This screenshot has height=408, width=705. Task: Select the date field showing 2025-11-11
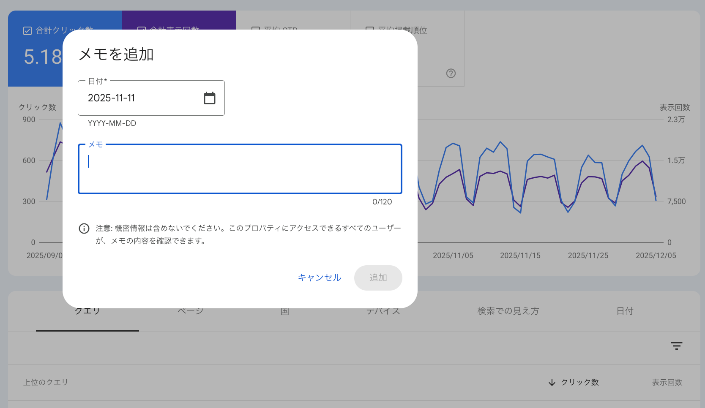click(135, 98)
